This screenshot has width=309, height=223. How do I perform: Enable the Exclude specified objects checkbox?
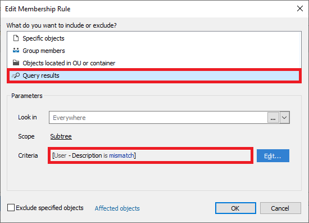pos(11,208)
